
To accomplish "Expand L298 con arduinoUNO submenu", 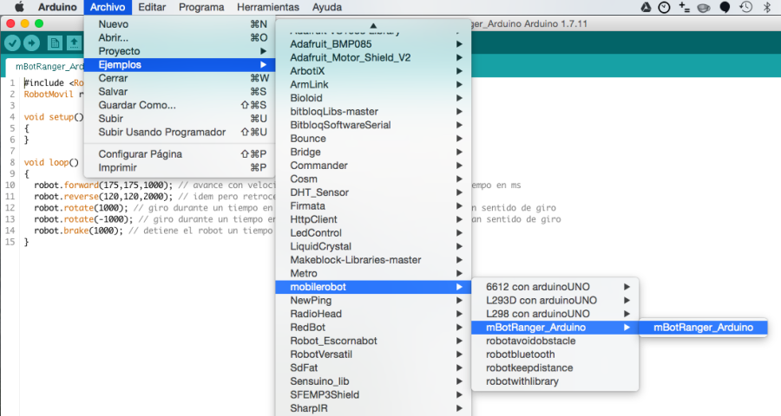I will pos(555,314).
